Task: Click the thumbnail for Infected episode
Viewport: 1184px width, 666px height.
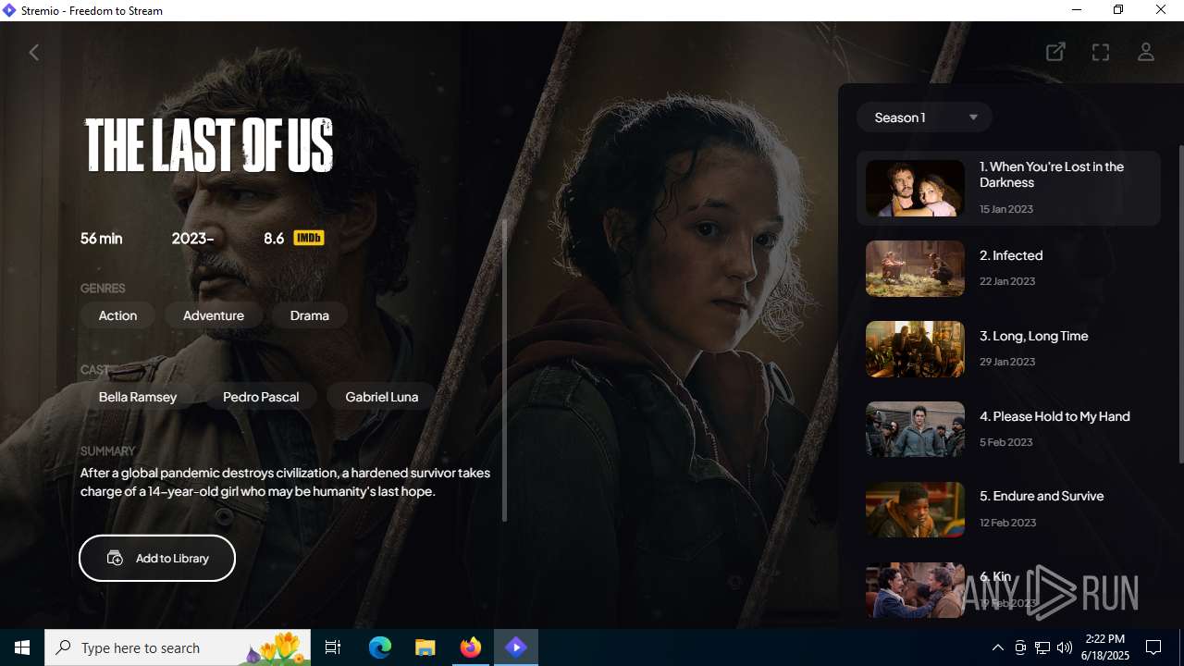Action: pos(915,269)
